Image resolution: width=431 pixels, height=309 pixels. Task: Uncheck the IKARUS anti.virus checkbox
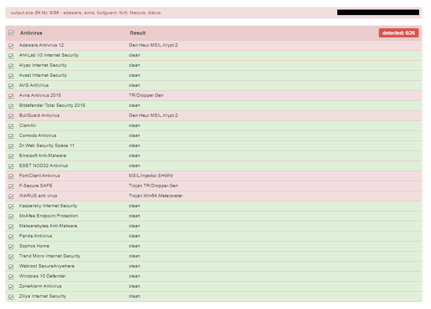pos(11,196)
